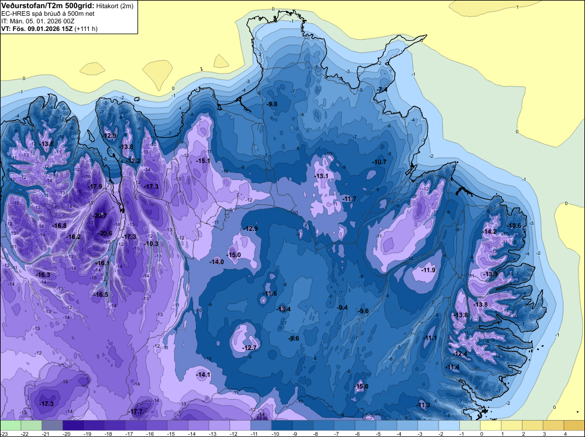This screenshot has width=585, height=437.
Task: Click the -13.1 temperature reading
Action: 321,176
